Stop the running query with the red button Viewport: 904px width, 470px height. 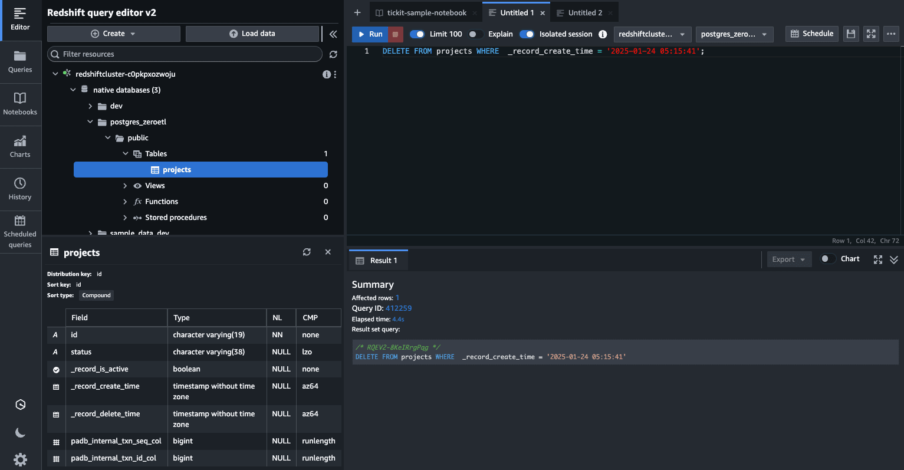(x=395, y=34)
